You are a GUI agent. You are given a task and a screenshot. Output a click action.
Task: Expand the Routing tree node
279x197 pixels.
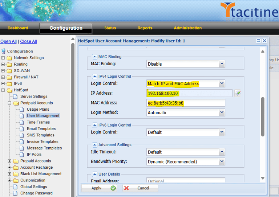click(x=3, y=64)
